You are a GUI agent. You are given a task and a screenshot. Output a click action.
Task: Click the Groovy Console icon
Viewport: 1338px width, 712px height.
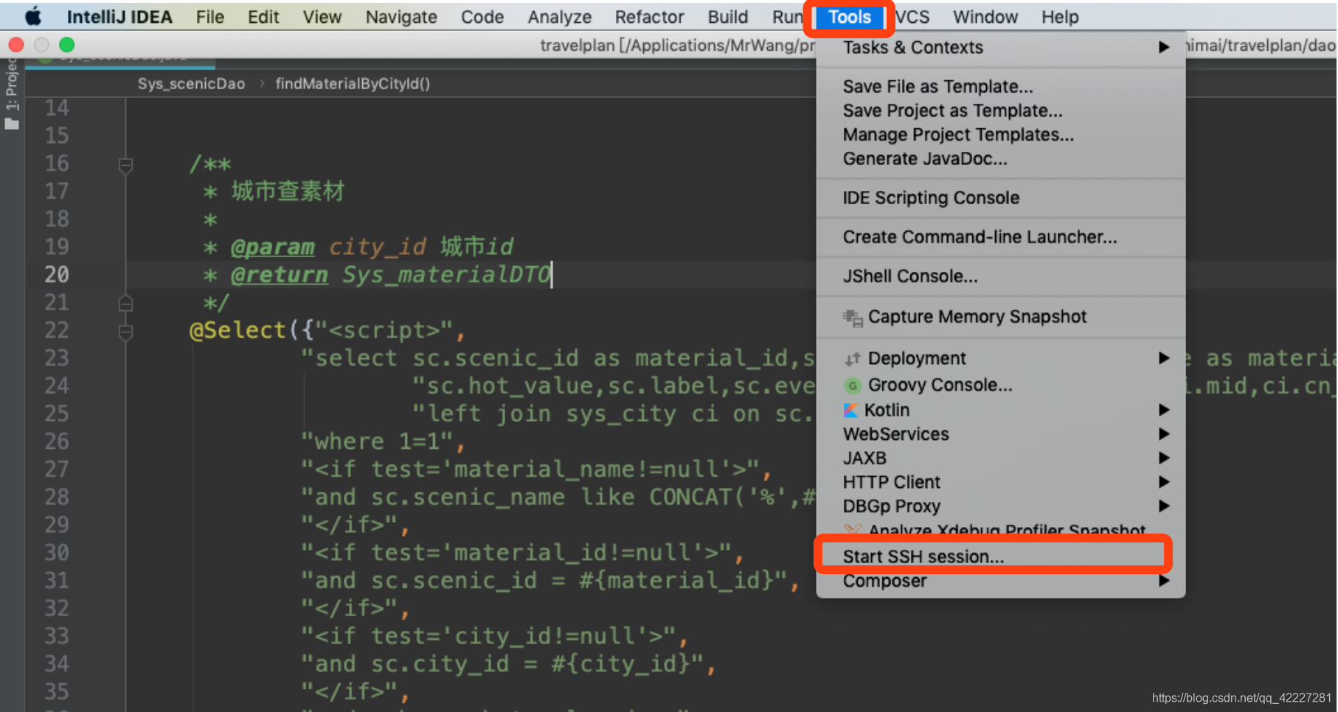853,385
